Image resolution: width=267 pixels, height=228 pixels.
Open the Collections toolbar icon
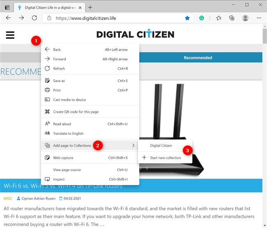pos(232,18)
